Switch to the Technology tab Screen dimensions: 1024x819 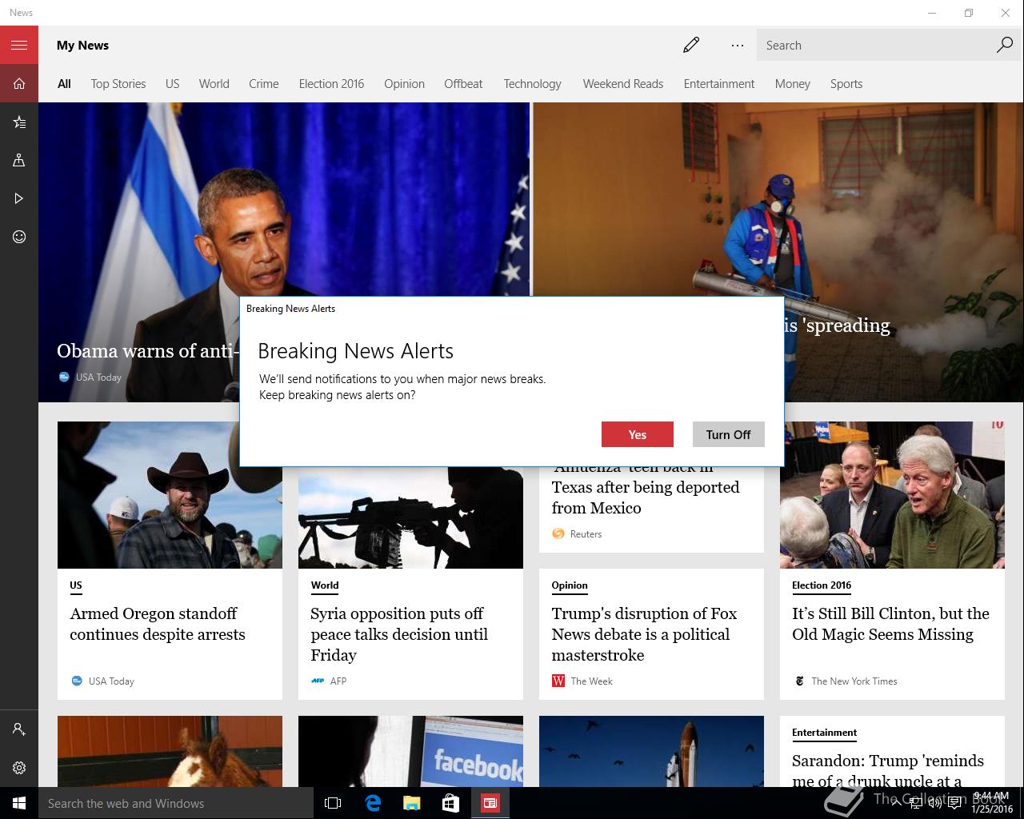[x=532, y=83]
